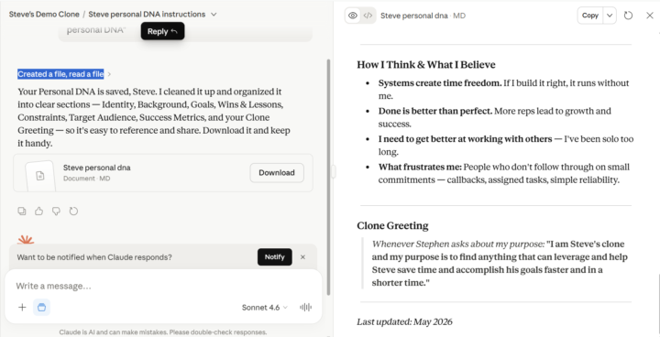660x337 pixels.
Task: Focus the Write a message input field
Action: pos(163,286)
